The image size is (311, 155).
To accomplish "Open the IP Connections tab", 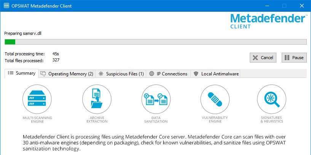I will 168,74.
